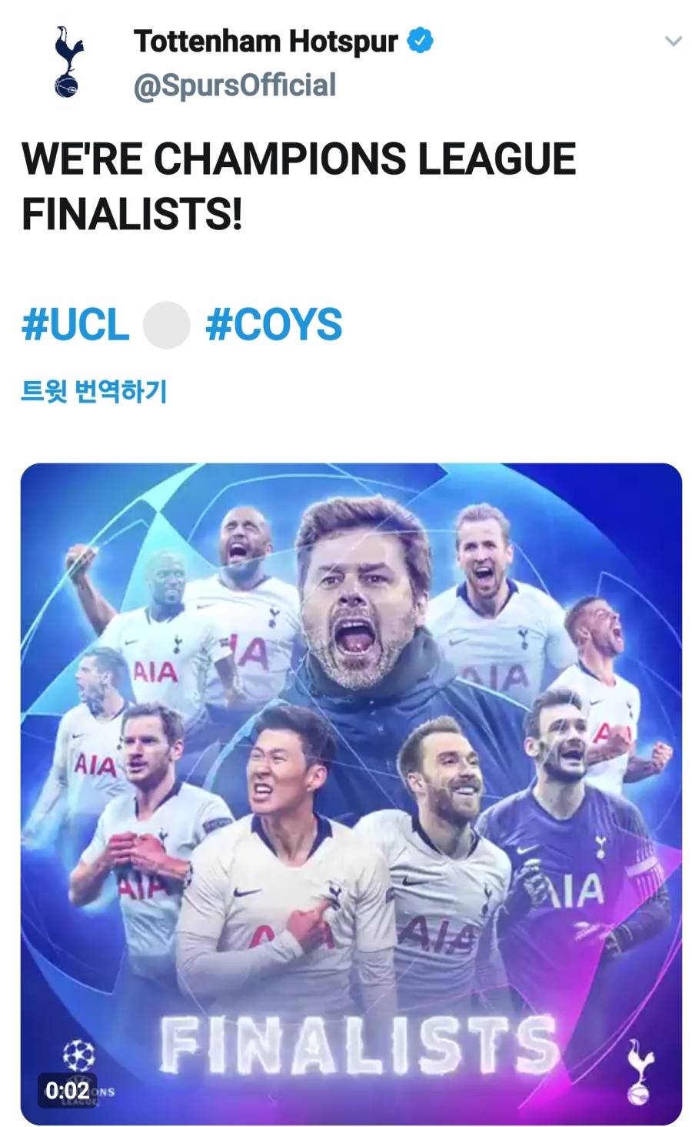Click the white cockerel crest in video corner
The image size is (692, 1127).
coord(639,1070)
